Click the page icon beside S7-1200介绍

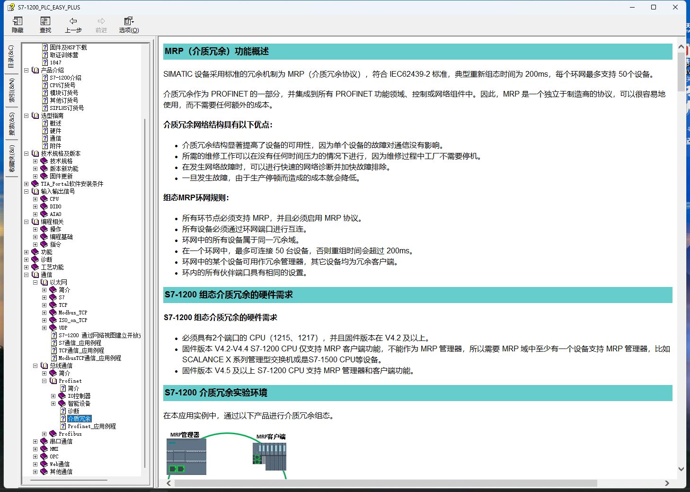[45, 78]
